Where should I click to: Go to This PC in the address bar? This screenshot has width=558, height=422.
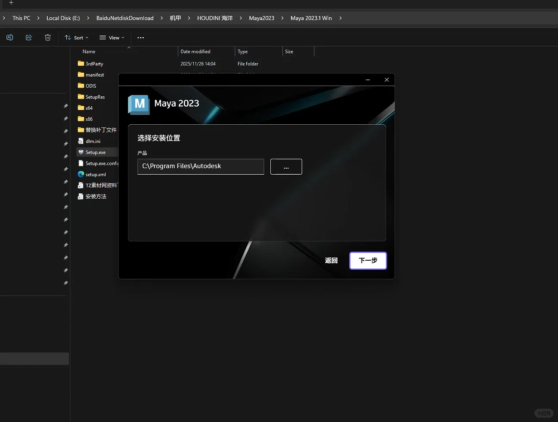coord(22,18)
